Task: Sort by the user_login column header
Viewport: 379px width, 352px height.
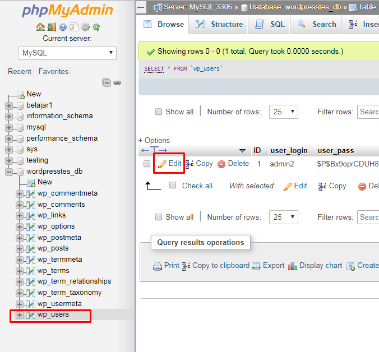Action: [x=289, y=151]
